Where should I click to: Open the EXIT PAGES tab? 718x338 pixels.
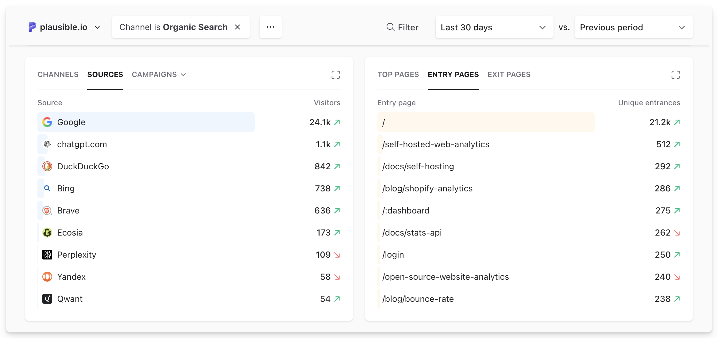[509, 75]
